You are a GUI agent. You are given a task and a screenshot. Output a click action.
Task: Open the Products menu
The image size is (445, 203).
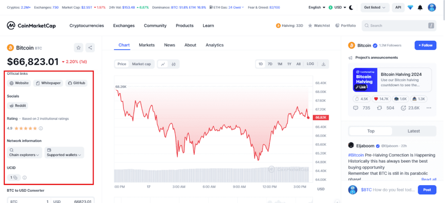click(x=184, y=26)
